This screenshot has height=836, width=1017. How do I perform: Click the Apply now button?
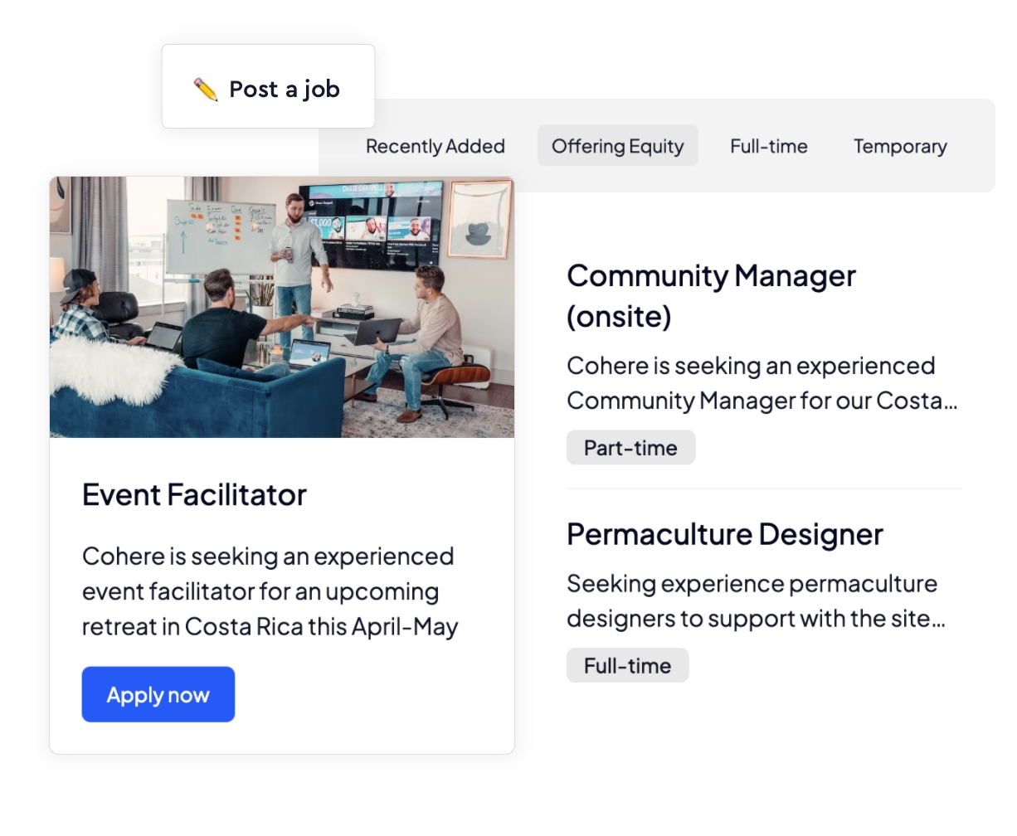pyautogui.click(x=158, y=694)
